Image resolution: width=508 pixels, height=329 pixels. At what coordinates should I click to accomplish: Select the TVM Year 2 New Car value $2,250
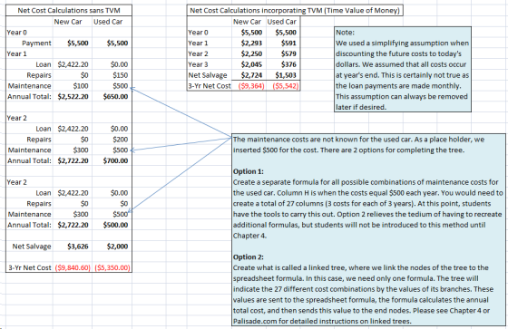(251, 53)
